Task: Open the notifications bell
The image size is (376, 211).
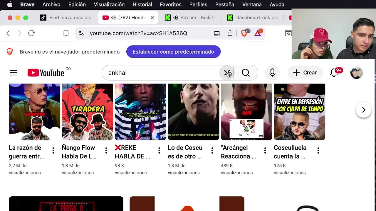Action: [334, 73]
